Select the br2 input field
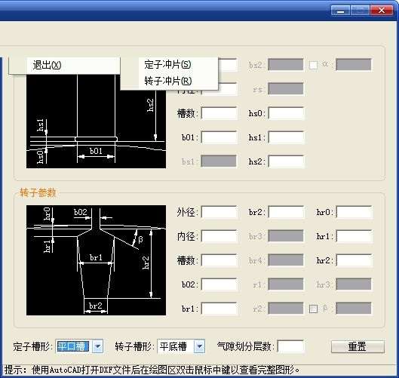 tap(286, 212)
